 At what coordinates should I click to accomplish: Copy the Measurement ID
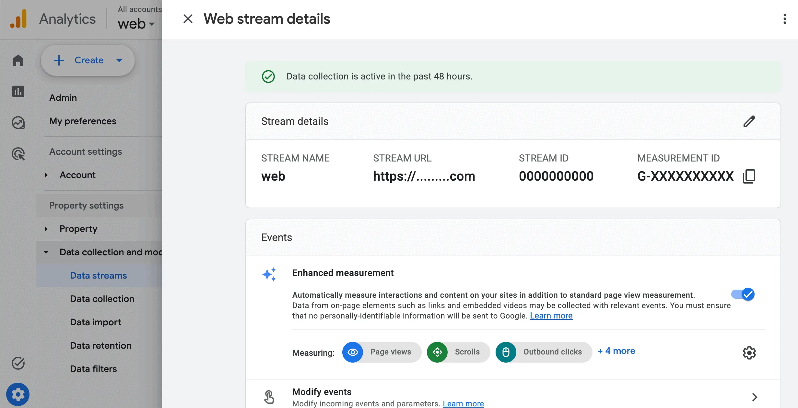click(749, 176)
